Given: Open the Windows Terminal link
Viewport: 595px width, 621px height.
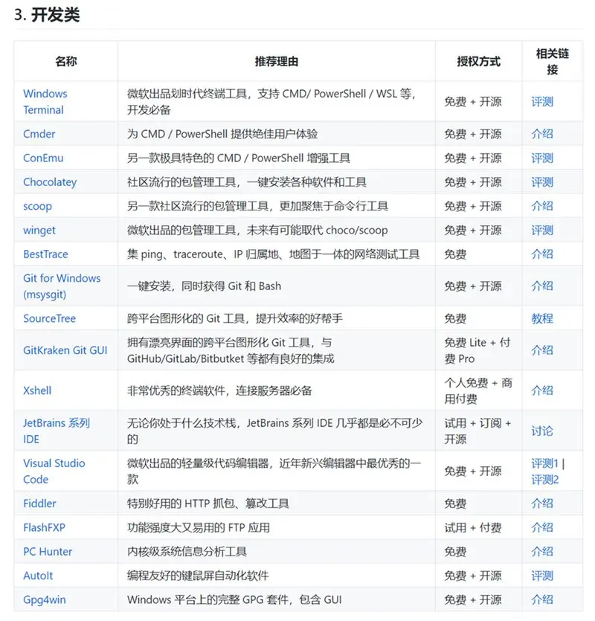Looking at the screenshot, I should coord(45,101).
